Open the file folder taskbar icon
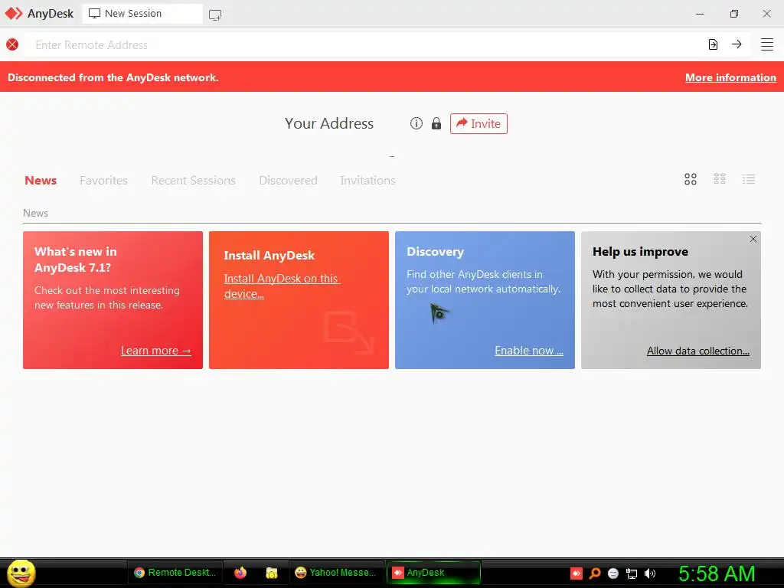 tap(272, 573)
